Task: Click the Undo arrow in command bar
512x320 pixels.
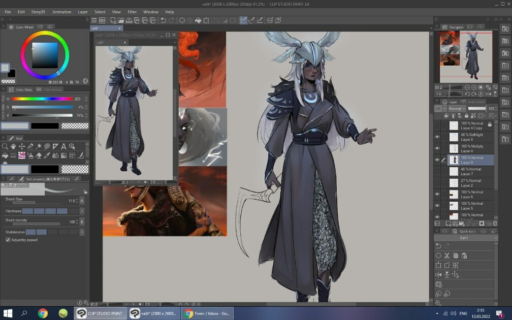Action: (x=164, y=20)
